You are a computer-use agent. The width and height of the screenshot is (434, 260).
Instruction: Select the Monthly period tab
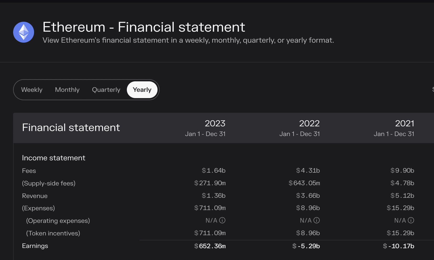point(67,90)
